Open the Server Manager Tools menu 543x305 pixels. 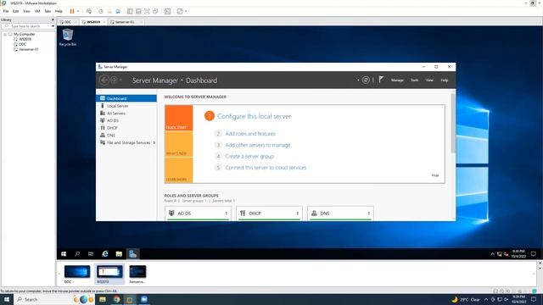pos(415,80)
